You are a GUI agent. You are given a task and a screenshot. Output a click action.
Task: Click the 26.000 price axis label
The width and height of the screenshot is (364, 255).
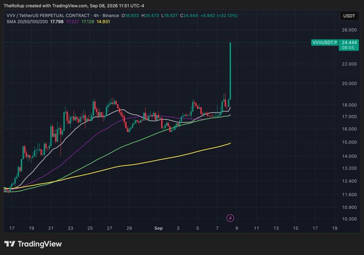coord(349,29)
